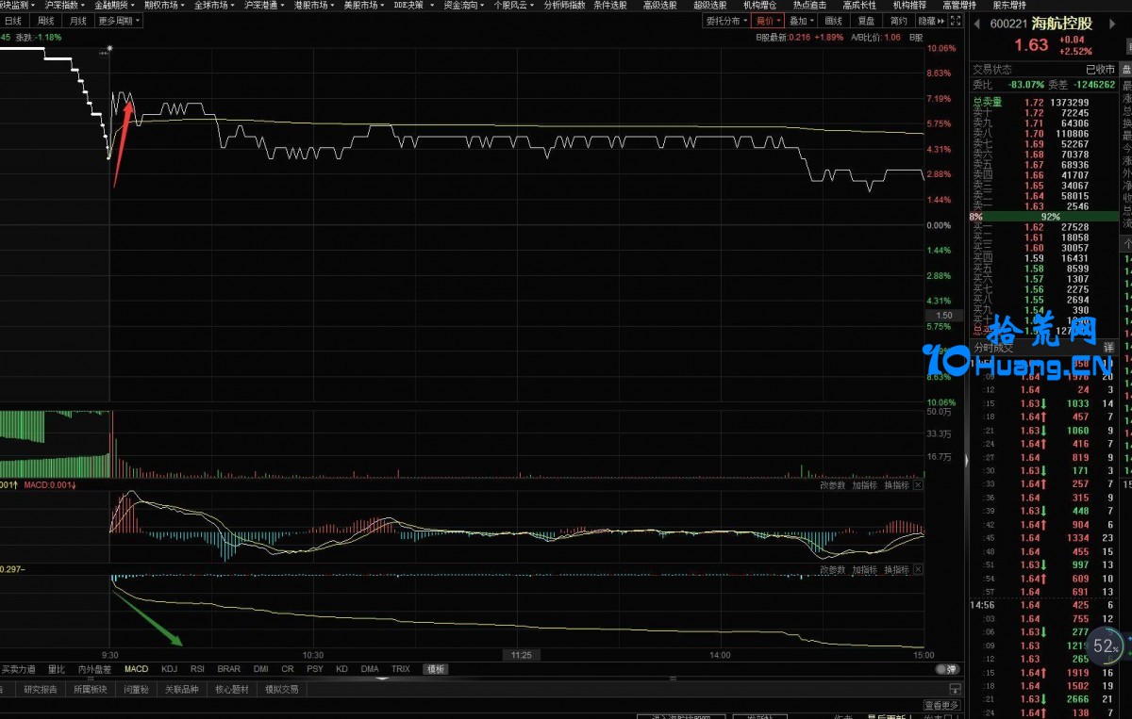The width and height of the screenshot is (1132, 719).
Task: Open 资金流向 dropdown menu
Action: click(464, 5)
